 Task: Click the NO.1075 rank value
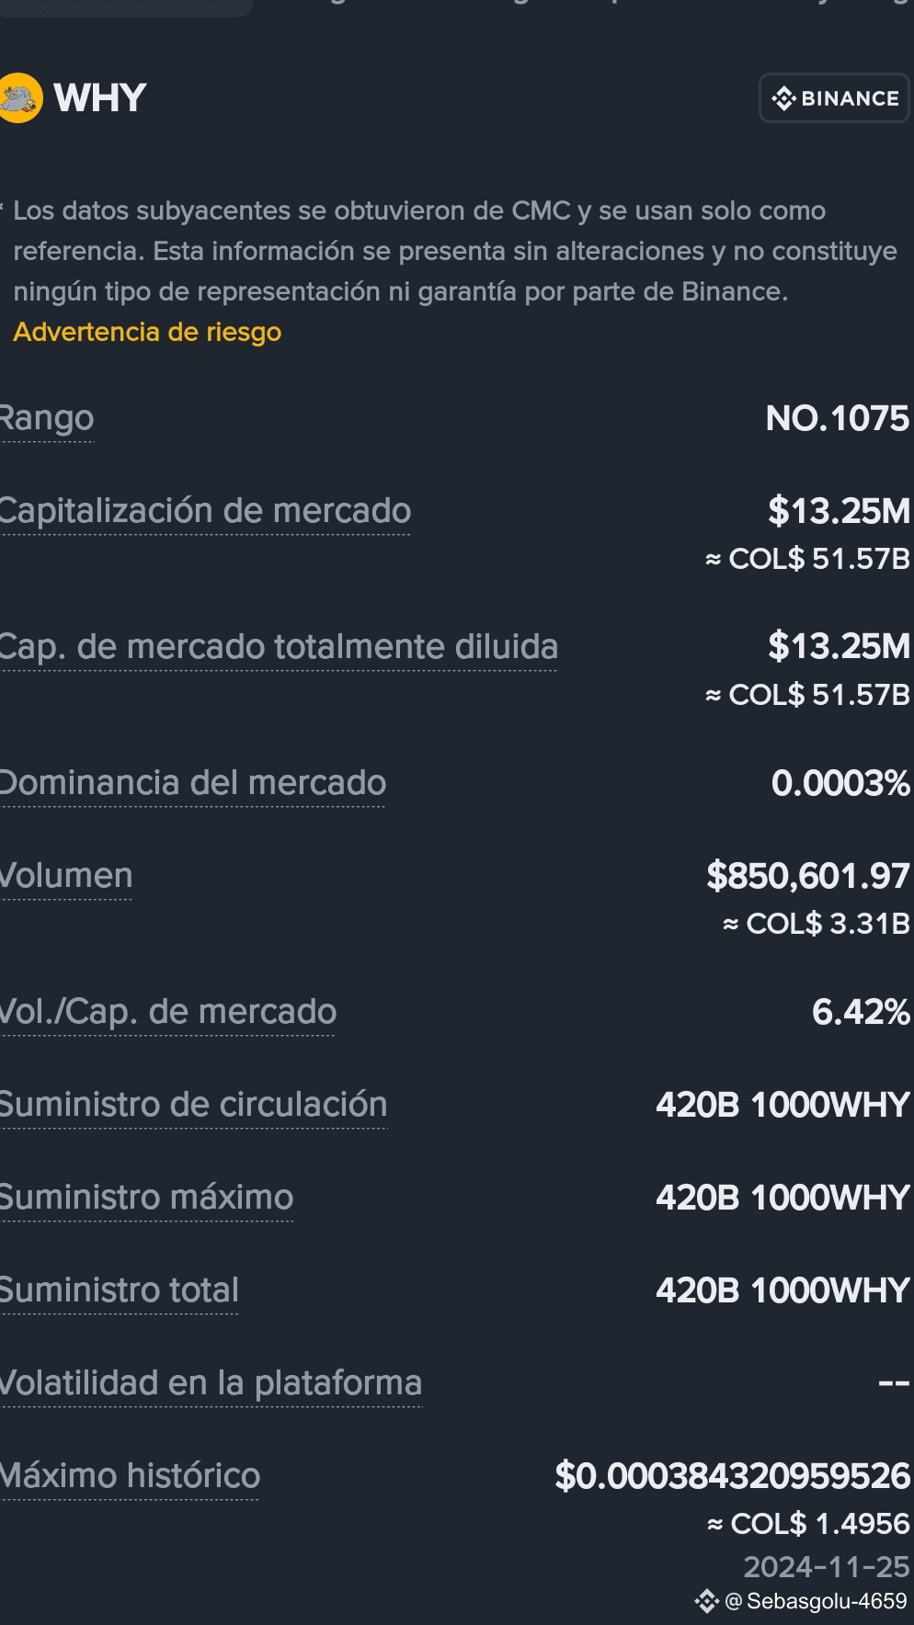tap(838, 419)
